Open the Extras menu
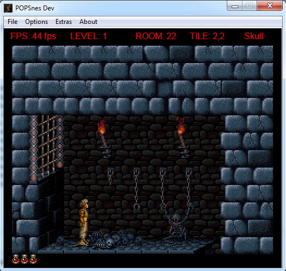The width and height of the screenshot is (286, 271). tap(64, 22)
